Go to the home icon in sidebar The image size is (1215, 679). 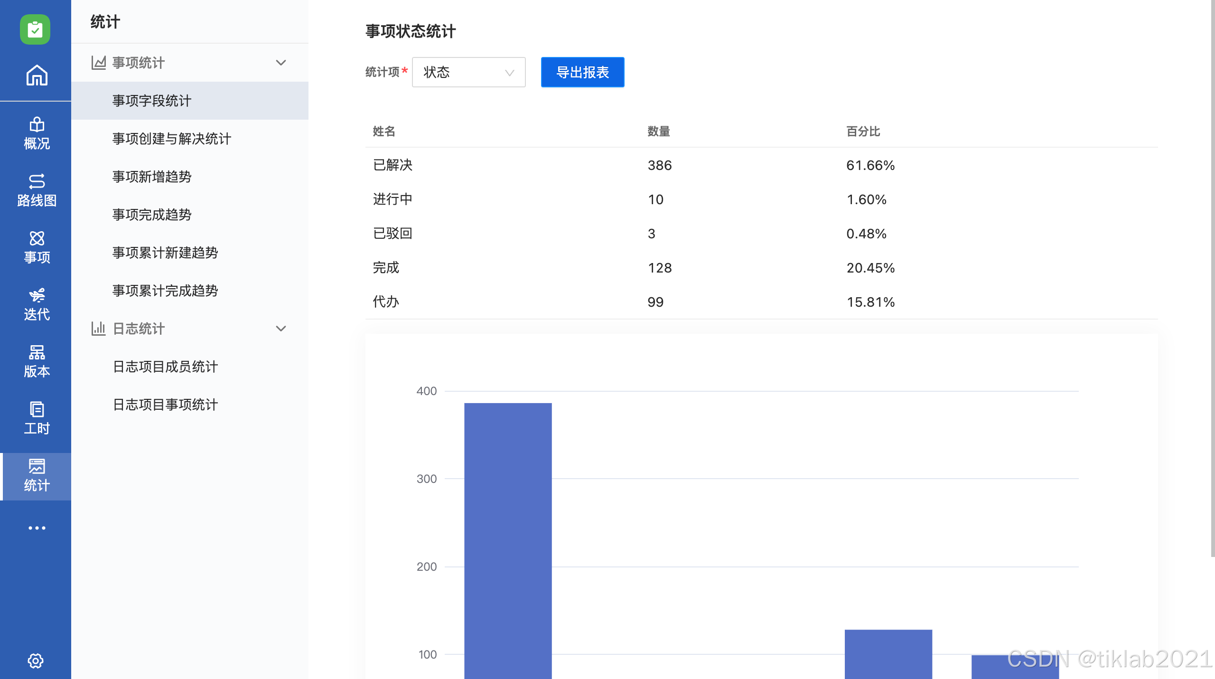tap(37, 75)
